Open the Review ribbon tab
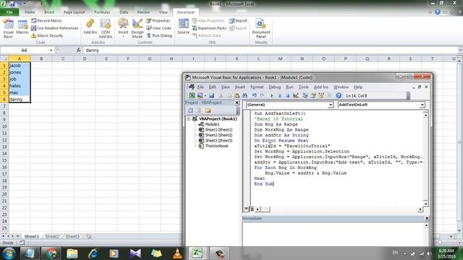The width and height of the screenshot is (463, 260). [x=143, y=12]
